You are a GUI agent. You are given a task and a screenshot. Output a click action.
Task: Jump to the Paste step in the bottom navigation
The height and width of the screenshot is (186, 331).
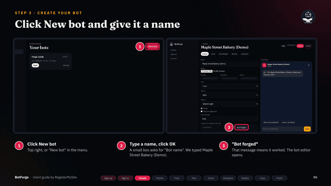pos(279,178)
